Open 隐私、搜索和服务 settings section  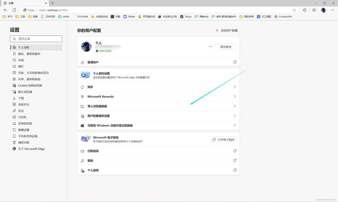(36, 54)
